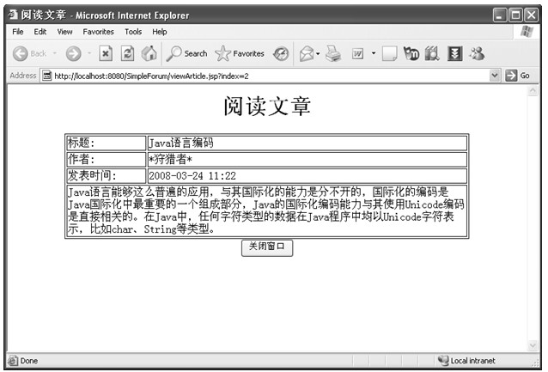Click the 关闭窗口 button
Viewport: 548px width, 372px height.
[x=267, y=247]
